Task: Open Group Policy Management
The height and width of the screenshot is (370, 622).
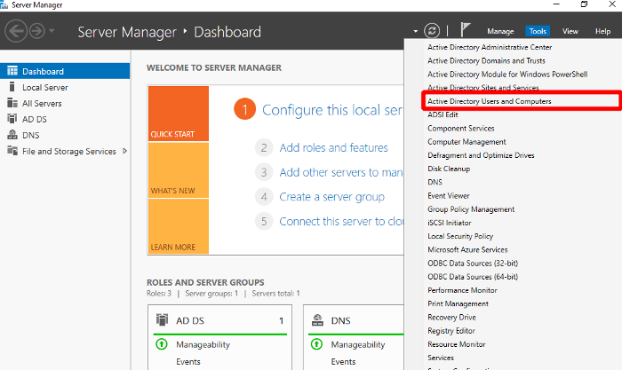Action: [471, 209]
